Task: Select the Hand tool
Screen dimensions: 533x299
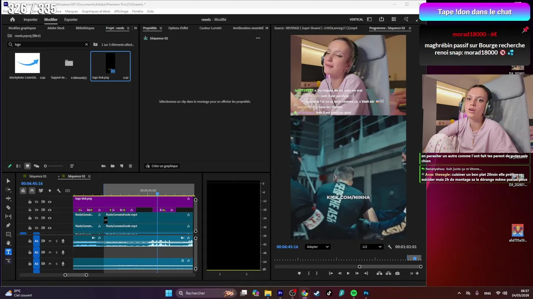Action: pos(8,243)
